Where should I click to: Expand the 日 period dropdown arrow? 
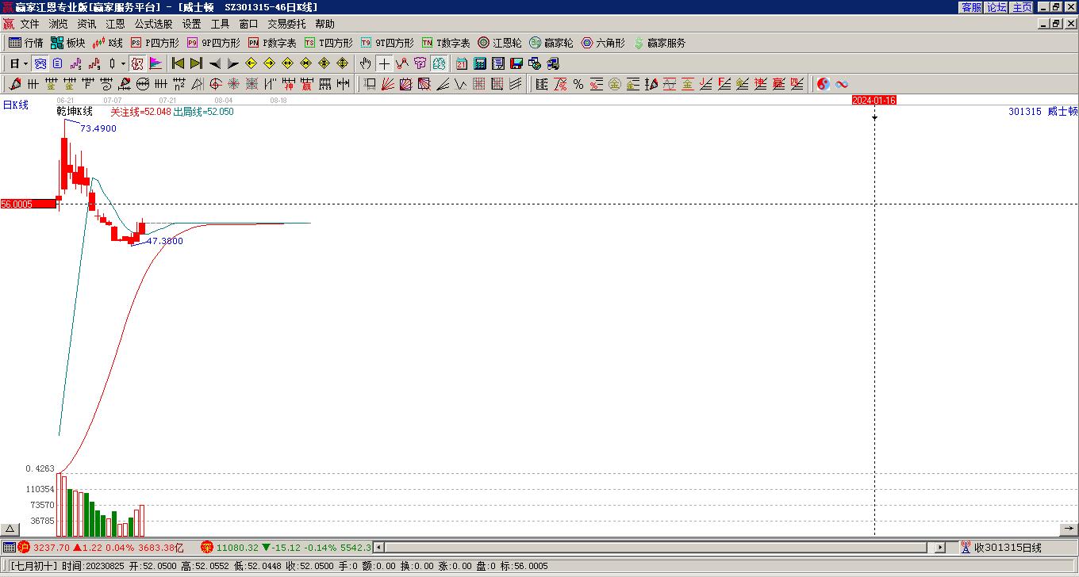pos(25,63)
